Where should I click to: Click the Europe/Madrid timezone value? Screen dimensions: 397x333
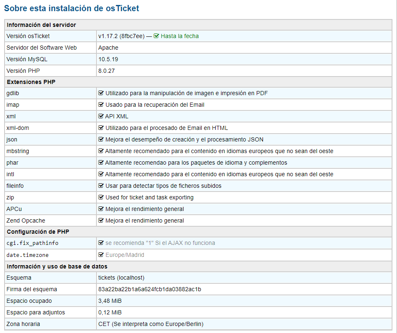[x=125, y=255]
